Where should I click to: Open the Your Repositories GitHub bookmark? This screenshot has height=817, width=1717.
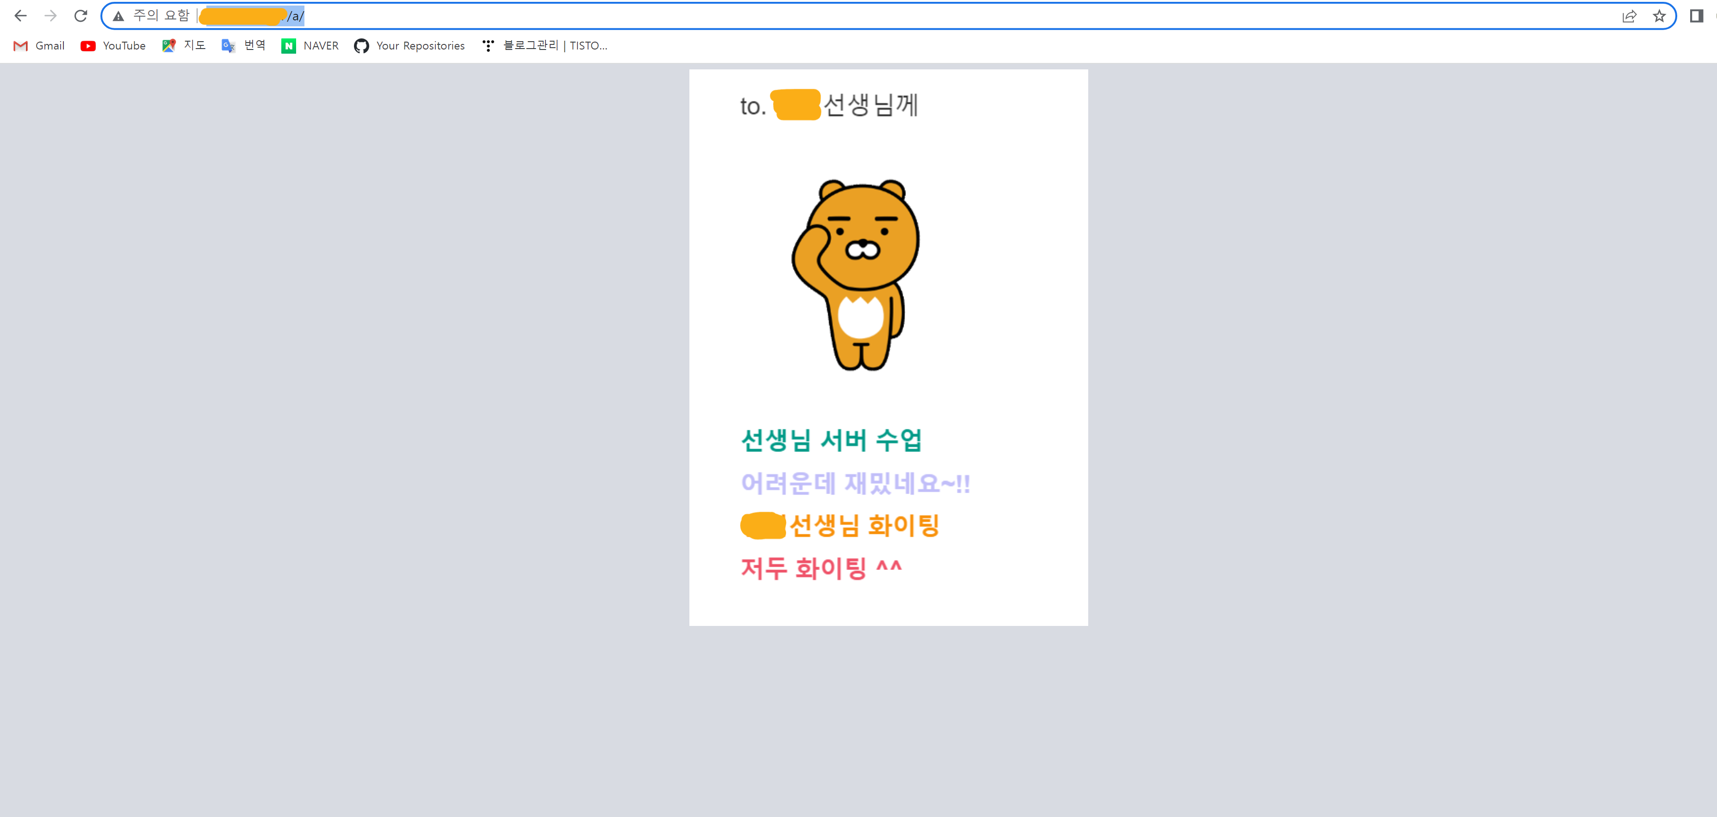click(x=410, y=45)
